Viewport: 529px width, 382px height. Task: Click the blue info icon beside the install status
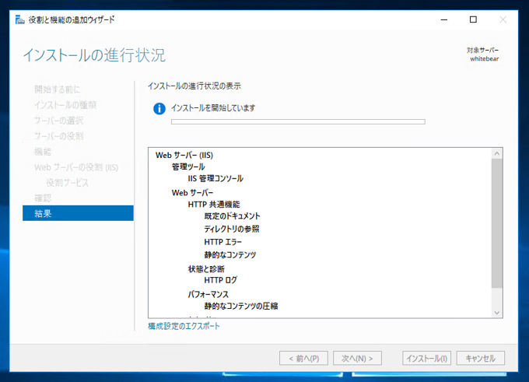tap(159, 109)
